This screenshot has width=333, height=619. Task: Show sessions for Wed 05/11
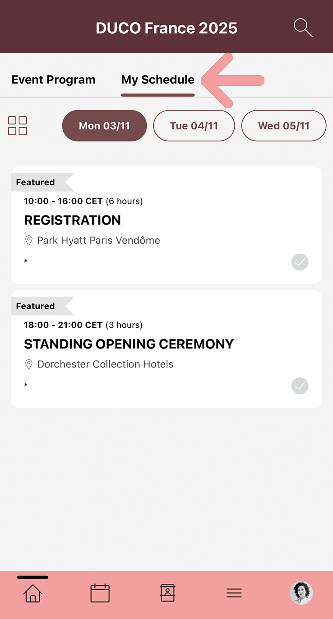coord(283,126)
